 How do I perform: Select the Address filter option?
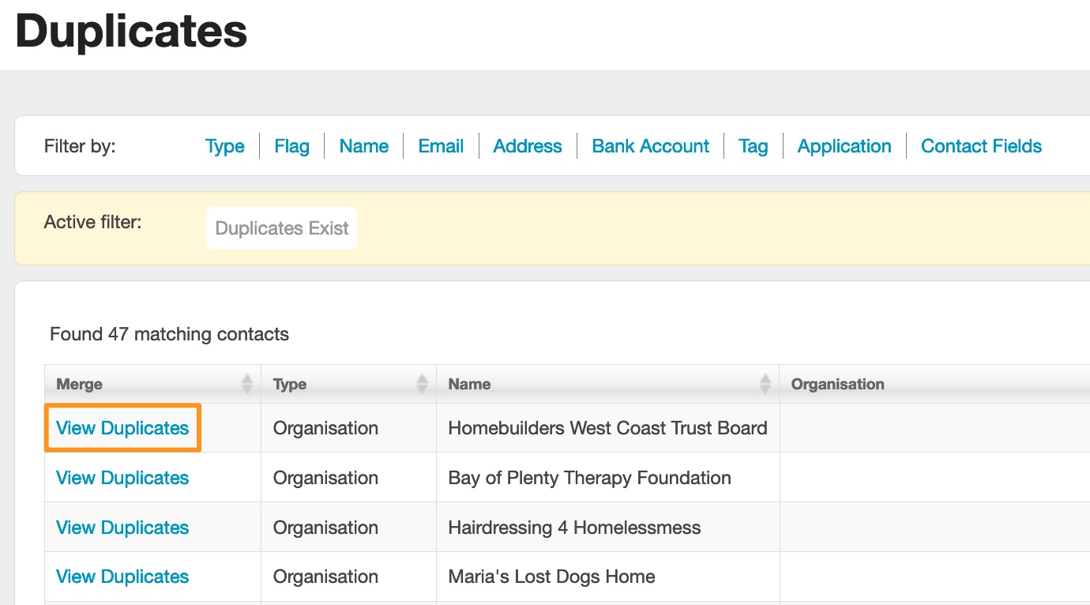coord(528,146)
